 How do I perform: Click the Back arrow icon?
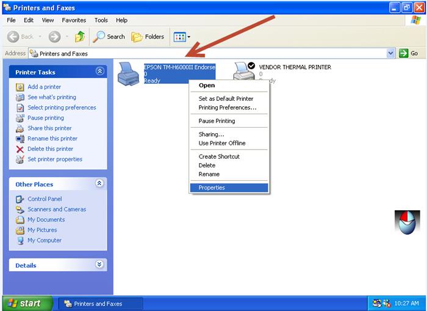click(x=13, y=37)
